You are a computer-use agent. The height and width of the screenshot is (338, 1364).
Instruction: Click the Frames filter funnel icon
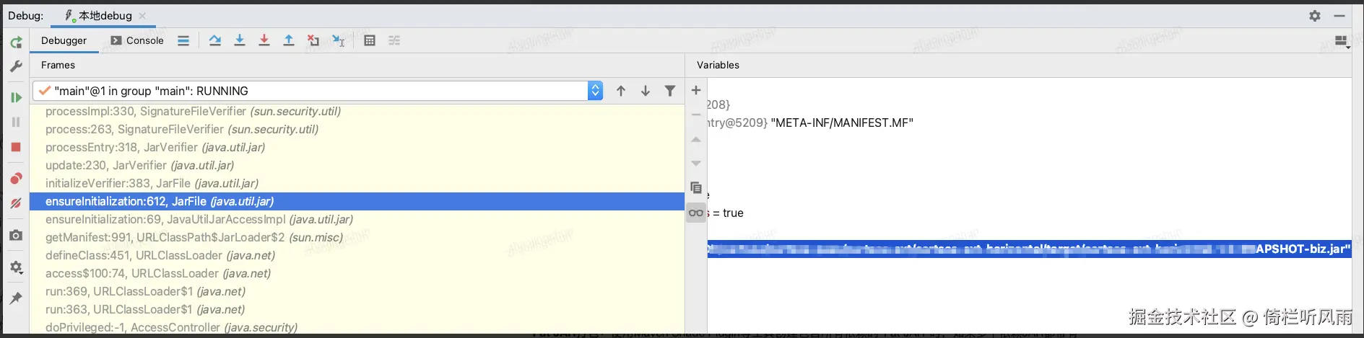tap(670, 91)
